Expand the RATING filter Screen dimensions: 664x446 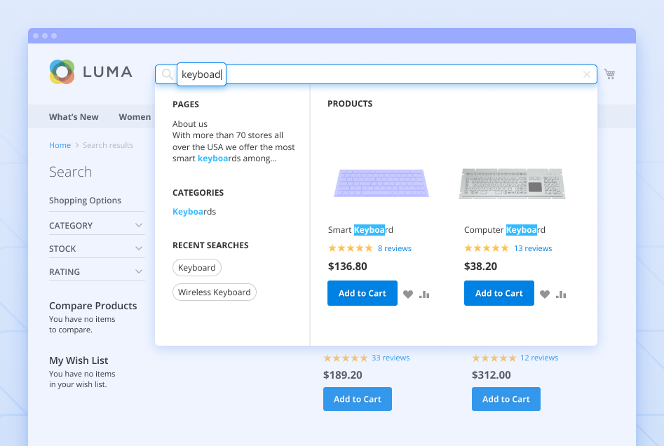(97, 271)
